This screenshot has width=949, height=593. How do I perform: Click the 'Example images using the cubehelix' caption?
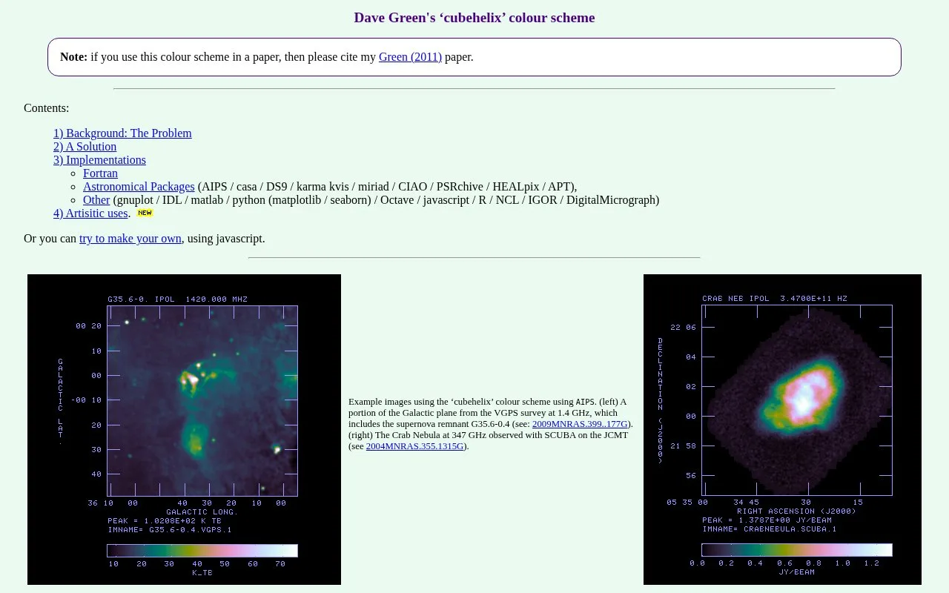491,424
